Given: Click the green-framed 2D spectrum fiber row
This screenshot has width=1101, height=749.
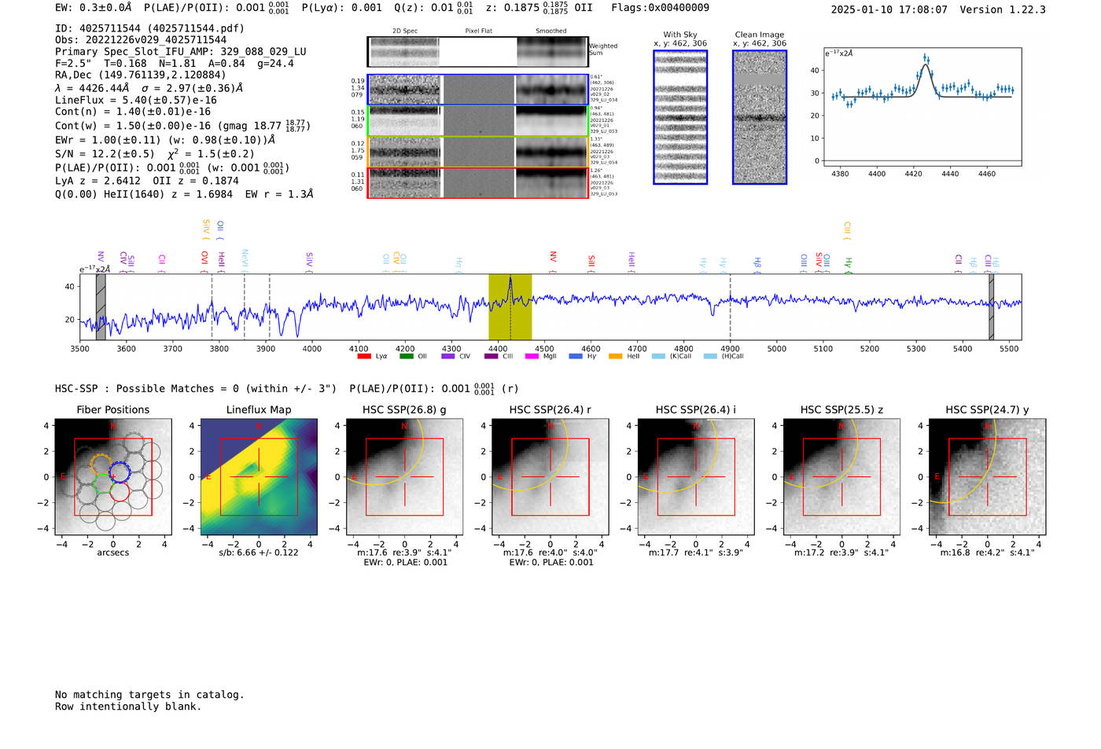Looking at the screenshot, I should tap(478, 121).
